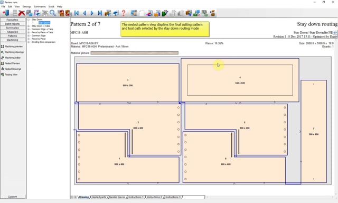Open the File menu
The height and width of the screenshot is (203, 338).
(3, 6)
